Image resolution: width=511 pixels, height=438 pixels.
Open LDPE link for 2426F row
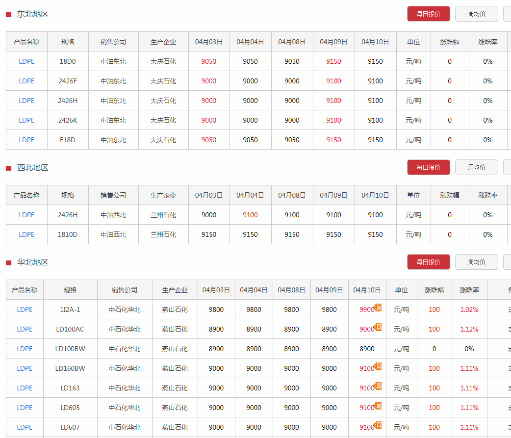pos(26,81)
